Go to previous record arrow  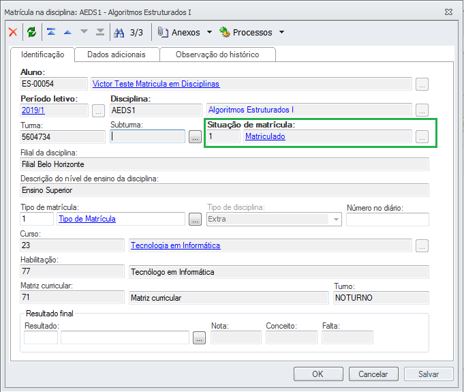67,32
